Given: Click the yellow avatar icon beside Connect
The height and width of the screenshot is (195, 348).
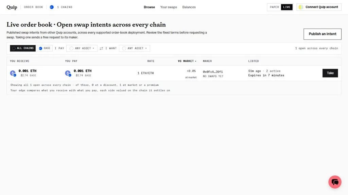Looking at the screenshot, I should [x=301, y=7].
